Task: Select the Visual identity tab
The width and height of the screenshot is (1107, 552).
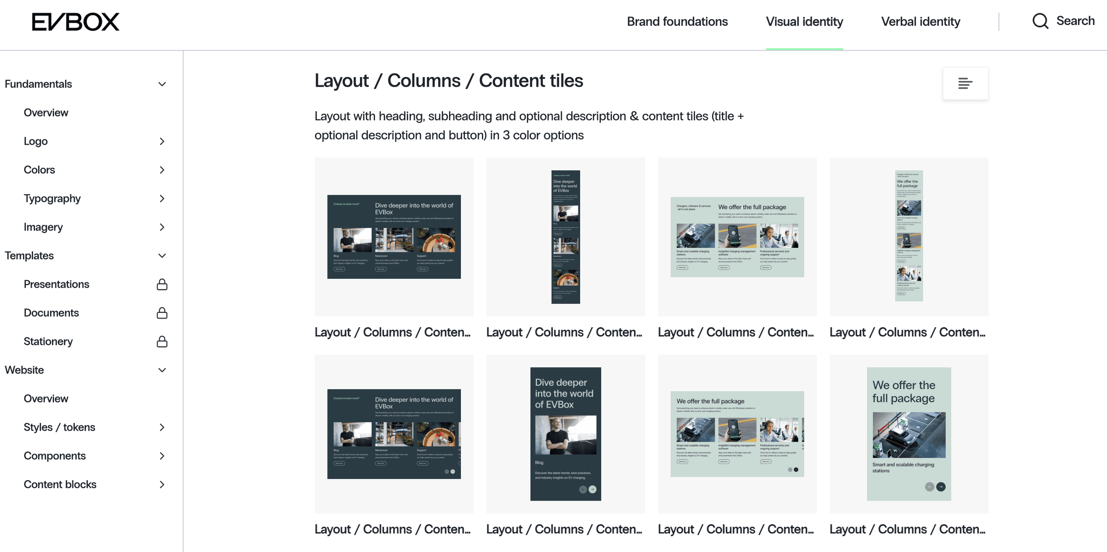Action: click(804, 22)
